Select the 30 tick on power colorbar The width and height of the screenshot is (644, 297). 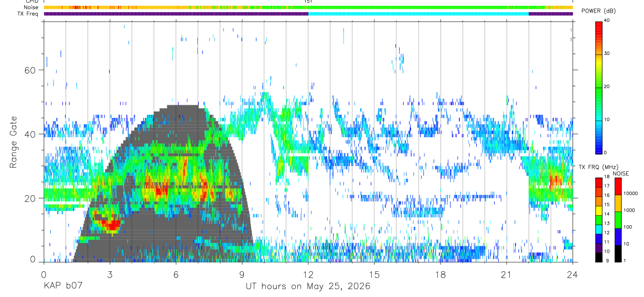coord(607,53)
